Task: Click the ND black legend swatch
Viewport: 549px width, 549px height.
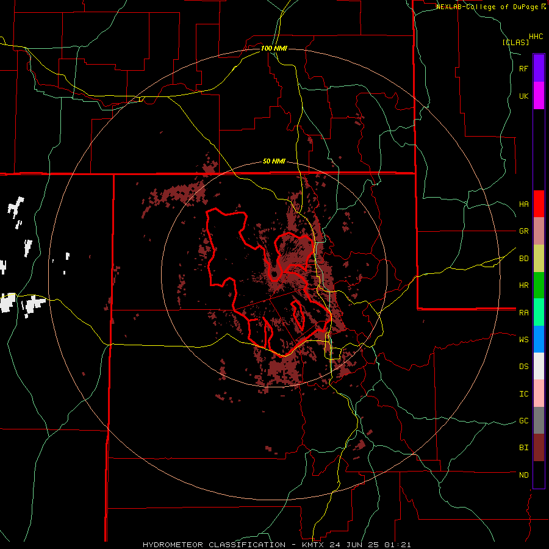Action: 539,475
